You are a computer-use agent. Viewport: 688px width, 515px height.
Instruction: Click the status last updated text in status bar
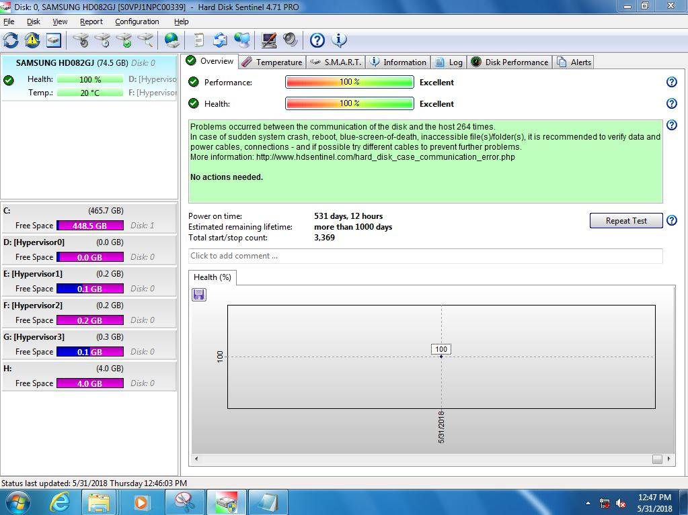click(94, 483)
